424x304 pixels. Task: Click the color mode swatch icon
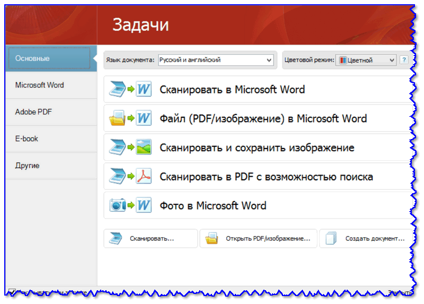pyautogui.click(x=343, y=60)
